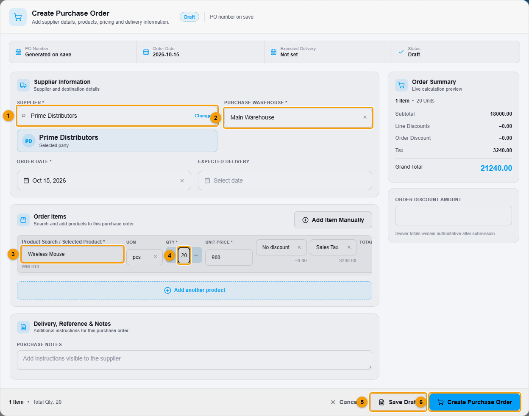Click Add another product

point(195,290)
